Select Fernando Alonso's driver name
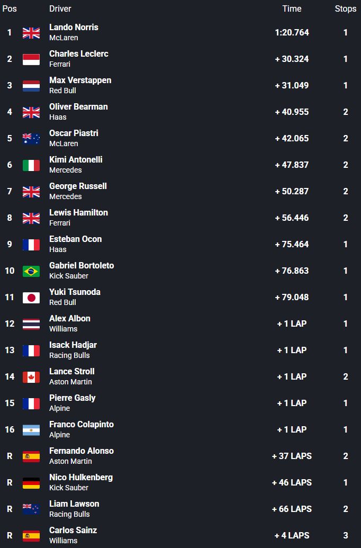This screenshot has width=361, height=548. tap(81, 451)
